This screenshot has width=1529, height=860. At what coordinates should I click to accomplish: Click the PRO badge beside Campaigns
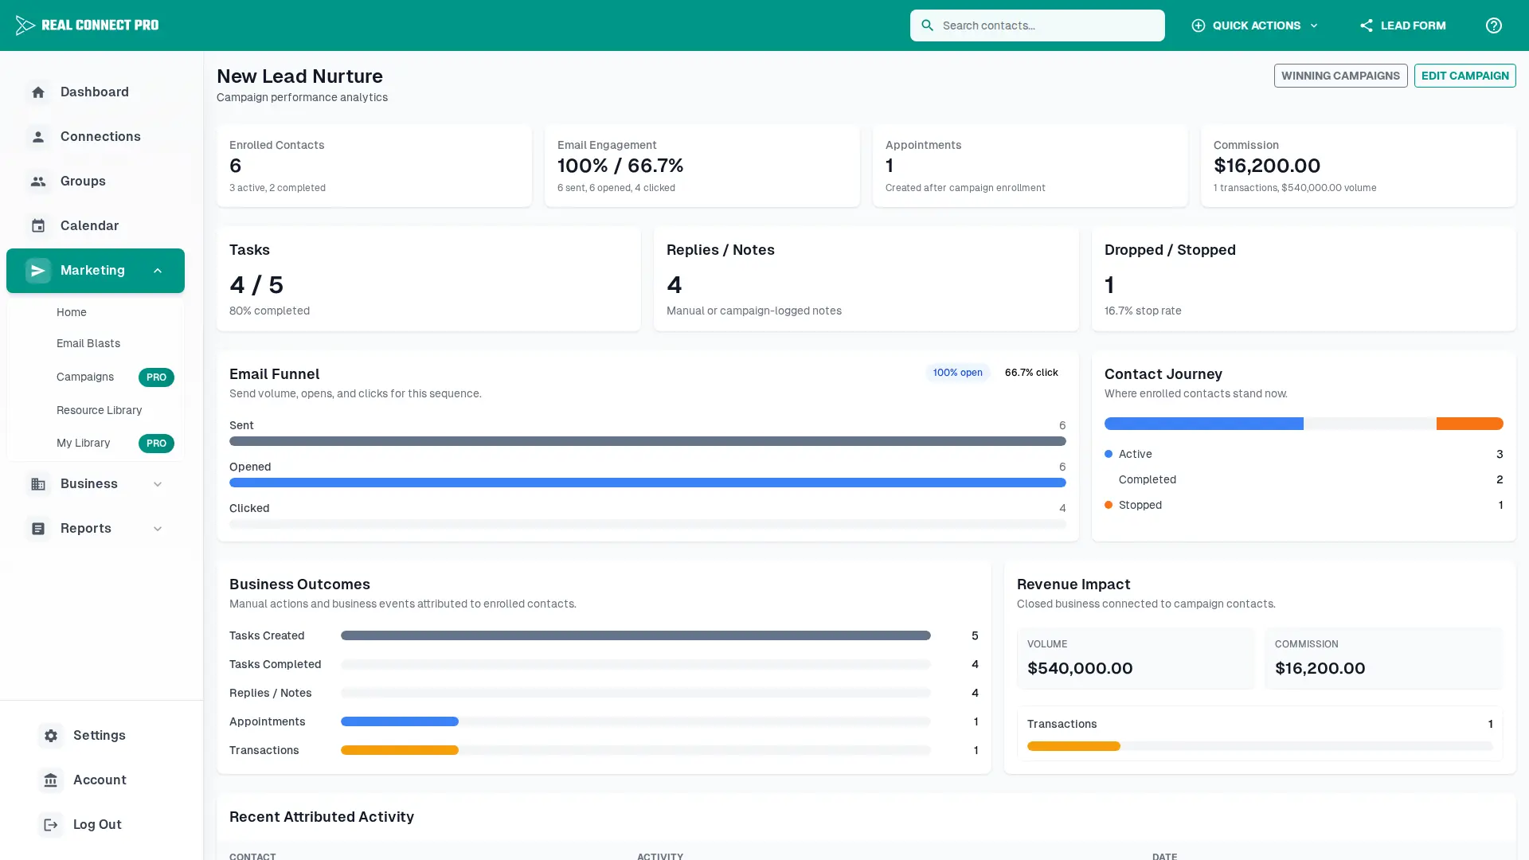click(156, 377)
